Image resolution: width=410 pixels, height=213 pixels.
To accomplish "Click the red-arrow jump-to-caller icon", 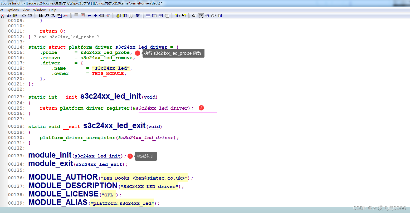I will [108, 16].
